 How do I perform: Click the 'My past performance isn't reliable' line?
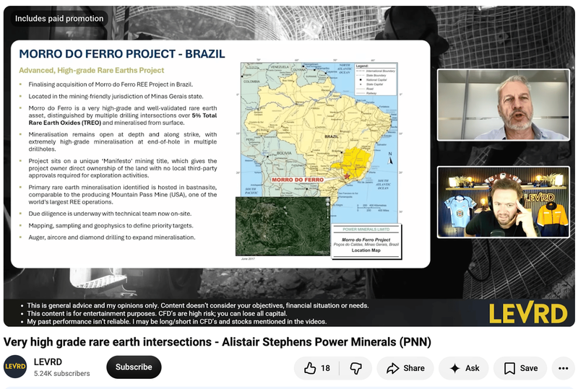(176, 322)
